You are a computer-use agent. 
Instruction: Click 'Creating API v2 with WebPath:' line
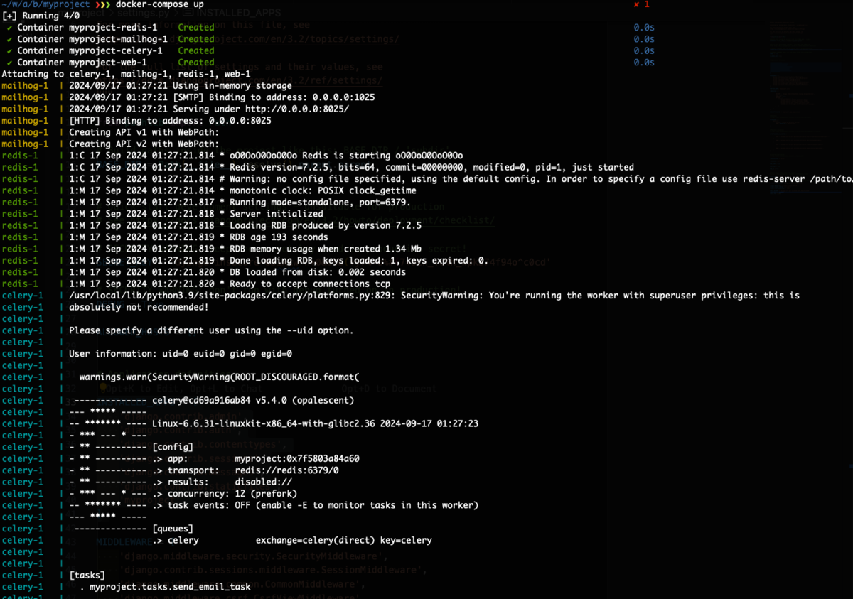[x=144, y=144]
